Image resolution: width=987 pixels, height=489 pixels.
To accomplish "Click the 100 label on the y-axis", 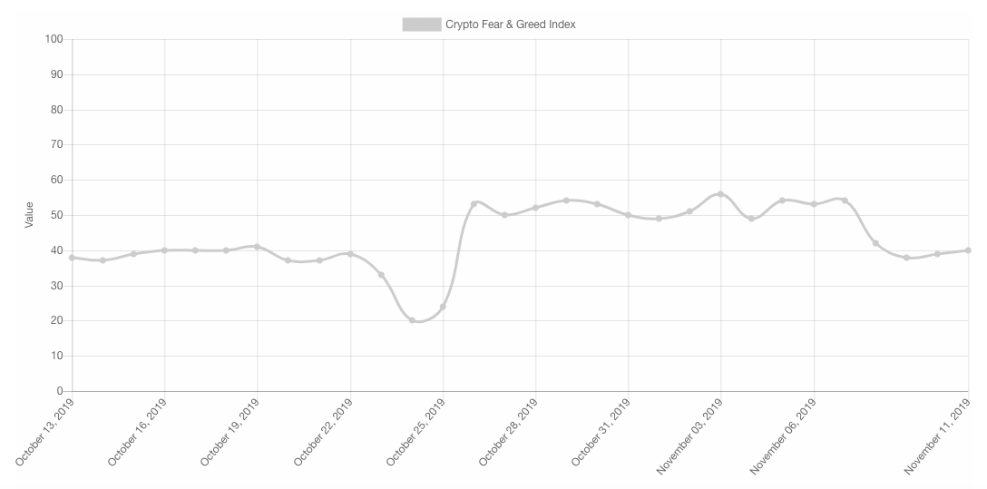I will pyautogui.click(x=54, y=39).
